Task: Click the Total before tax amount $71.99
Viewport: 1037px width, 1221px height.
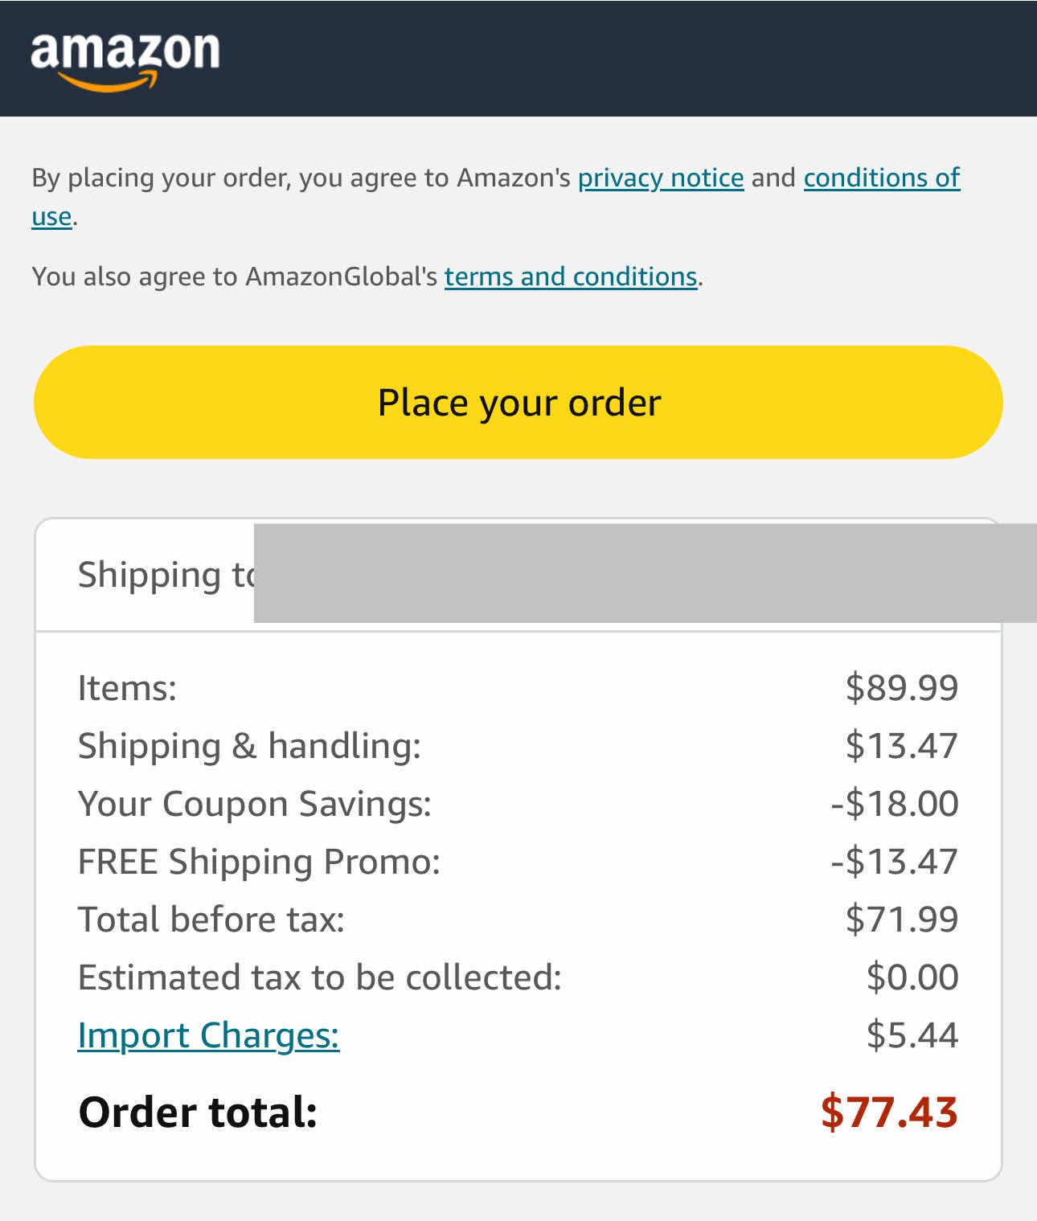Action: pyautogui.click(x=901, y=920)
